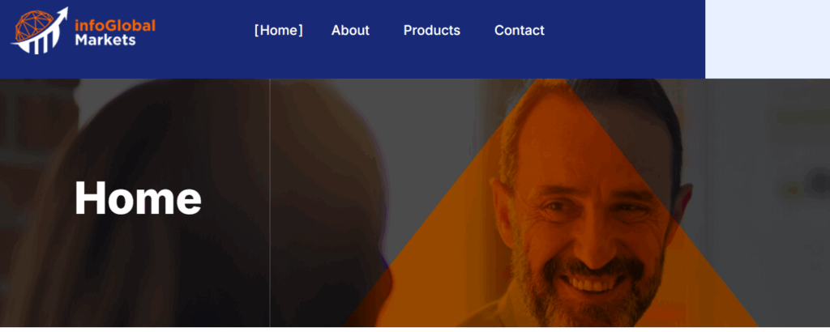Click the long-haired person in the foreground

[201, 211]
